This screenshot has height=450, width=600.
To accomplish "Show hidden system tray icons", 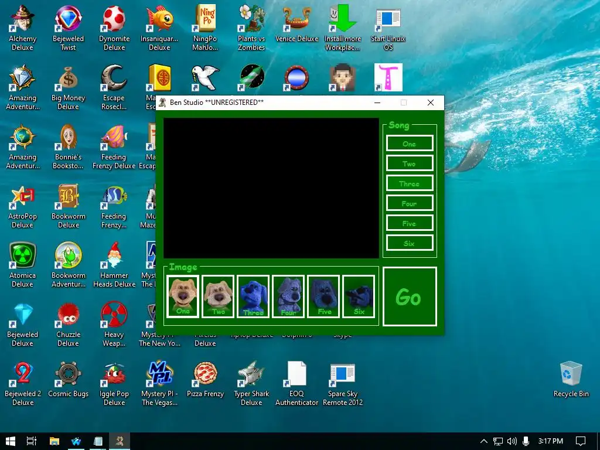I will pos(483,441).
